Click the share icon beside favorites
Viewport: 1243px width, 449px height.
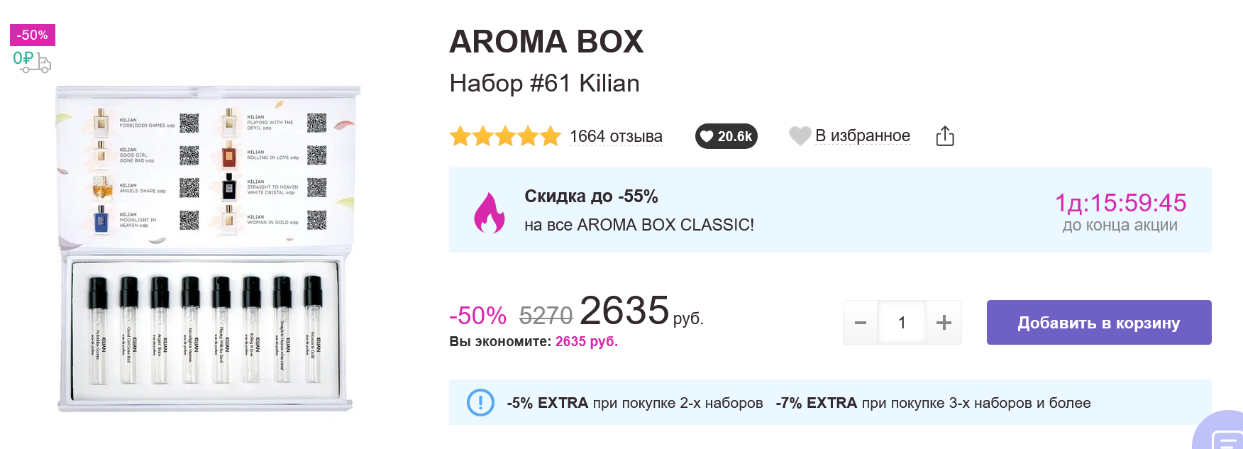[945, 135]
